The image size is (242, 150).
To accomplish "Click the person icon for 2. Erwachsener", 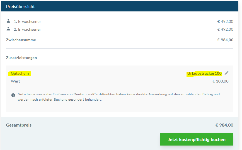I will point(8,29).
